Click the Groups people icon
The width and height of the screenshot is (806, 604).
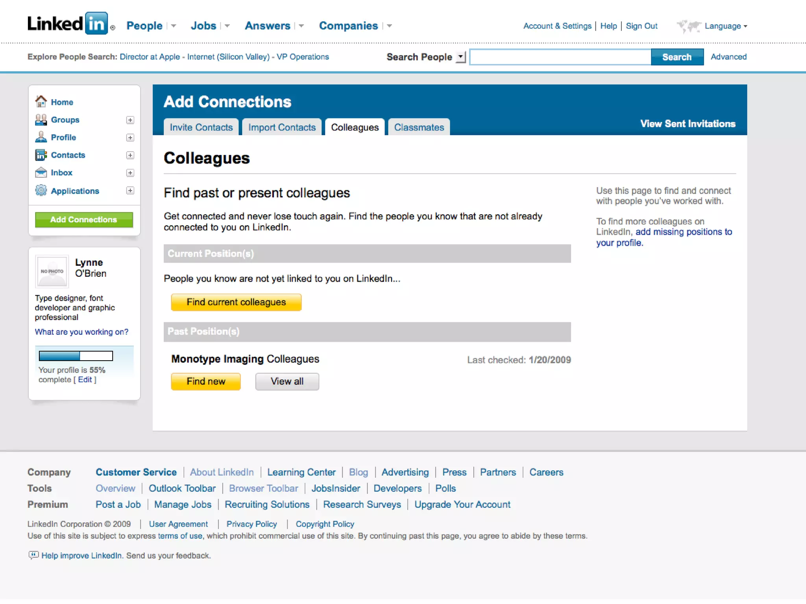point(41,120)
